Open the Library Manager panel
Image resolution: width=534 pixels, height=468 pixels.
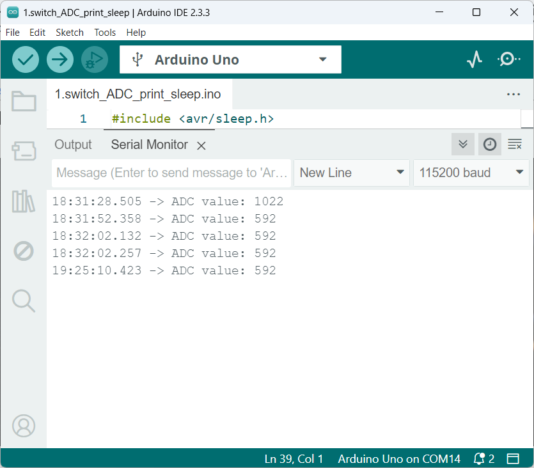click(x=24, y=201)
